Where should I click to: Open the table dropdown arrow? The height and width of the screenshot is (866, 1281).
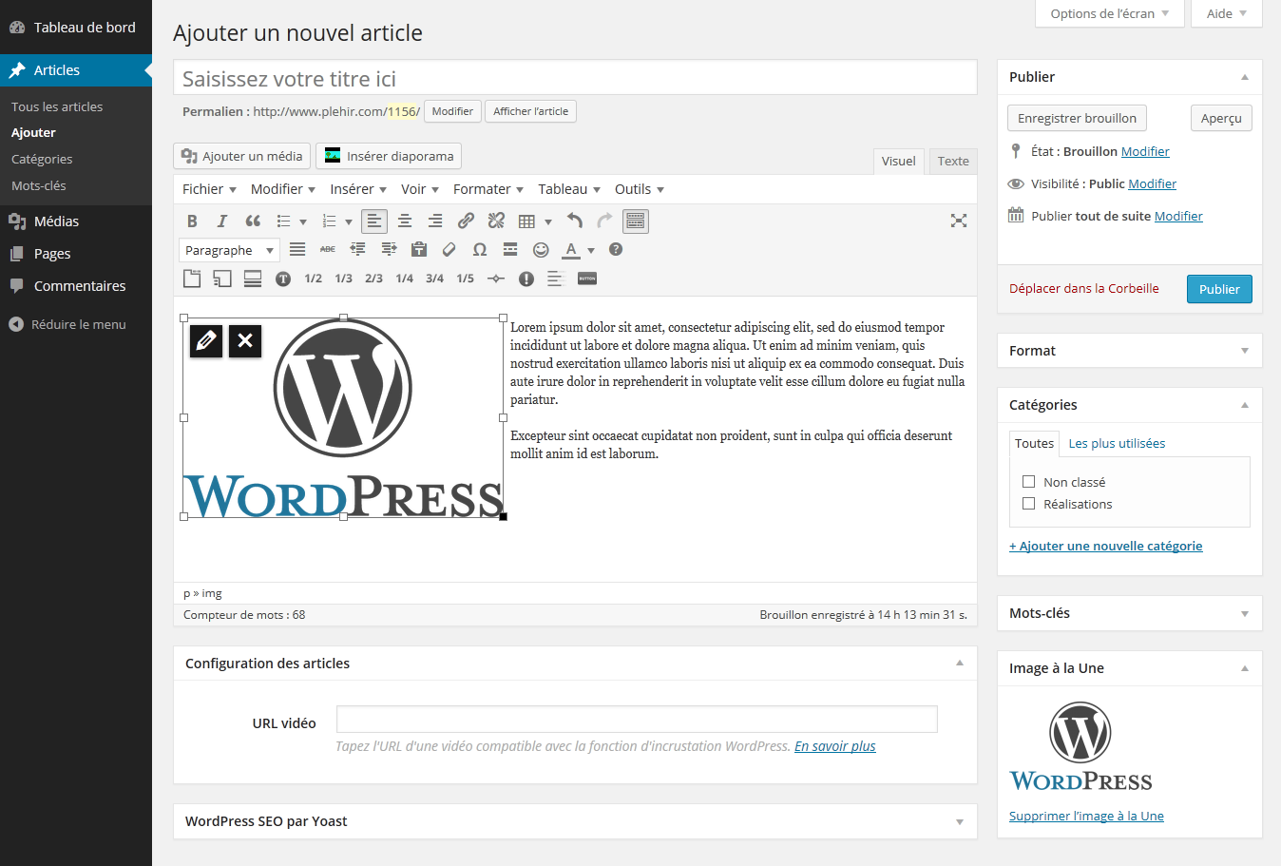pyautogui.click(x=548, y=222)
